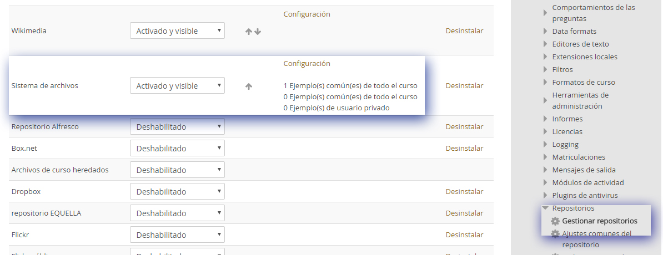Screen dimensions: 663x255
Task: Click gear icon next to Gestionar repositorios
Action: pyautogui.click(x=555, y=221)
